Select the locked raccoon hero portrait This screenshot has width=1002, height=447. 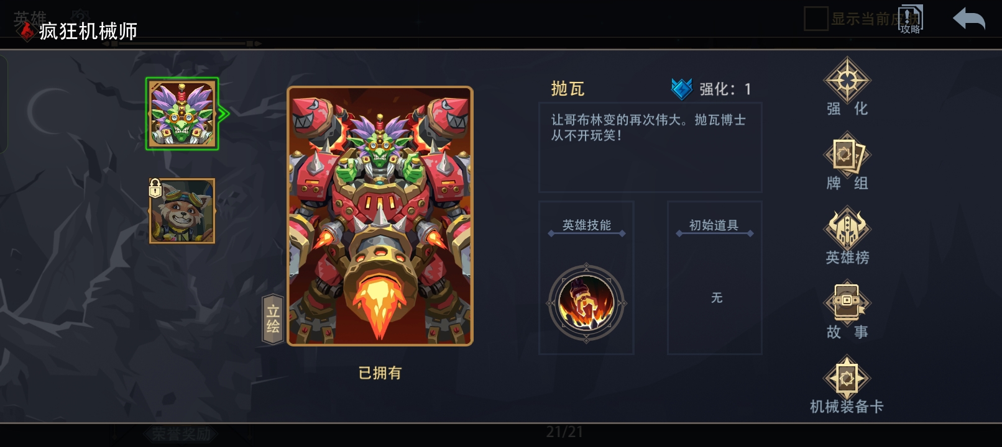click(182, 211)
